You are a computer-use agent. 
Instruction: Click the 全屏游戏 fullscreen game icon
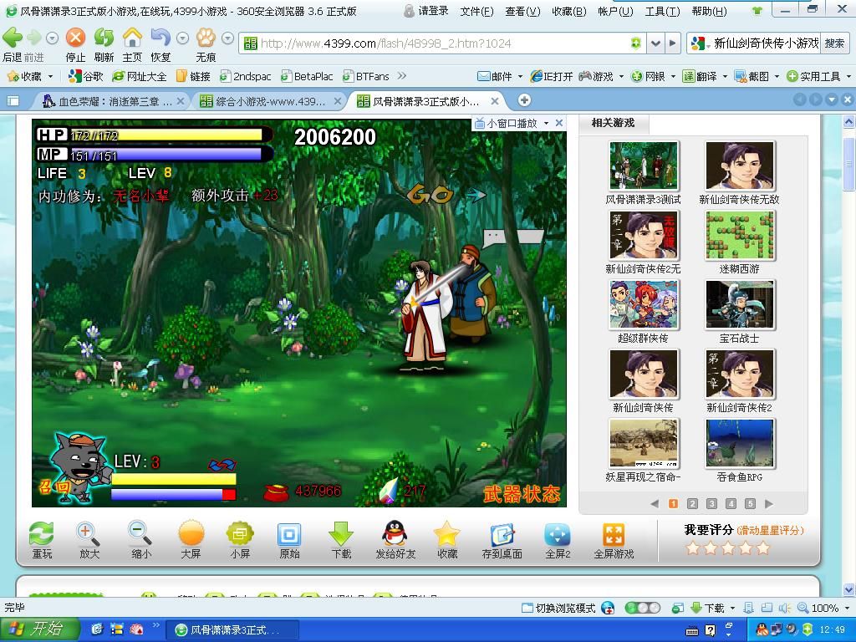pos(614,534)
